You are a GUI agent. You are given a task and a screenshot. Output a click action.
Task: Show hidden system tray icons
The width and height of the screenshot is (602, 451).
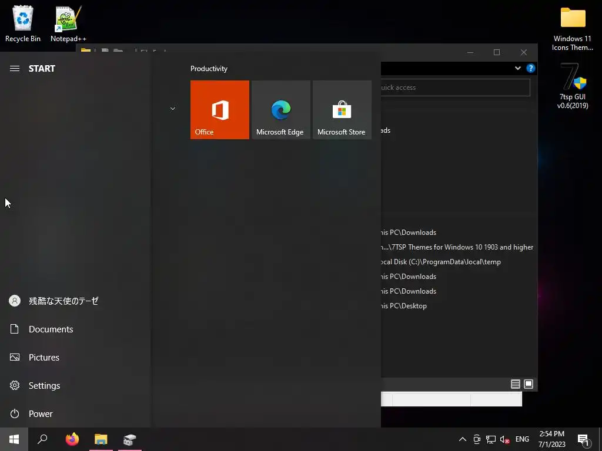[463, 439]
